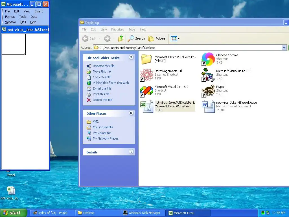The image size is (289, 217).
Task: Click Print this file link
Action: [x=101, y=94]
